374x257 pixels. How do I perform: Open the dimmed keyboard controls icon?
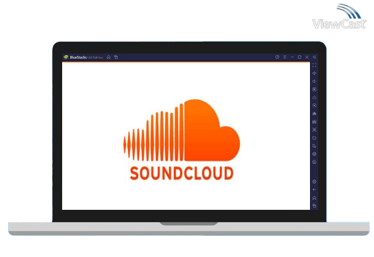click(314, 97)
